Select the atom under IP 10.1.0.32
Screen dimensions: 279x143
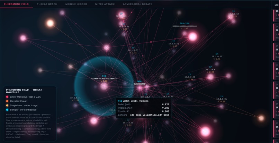190,84
